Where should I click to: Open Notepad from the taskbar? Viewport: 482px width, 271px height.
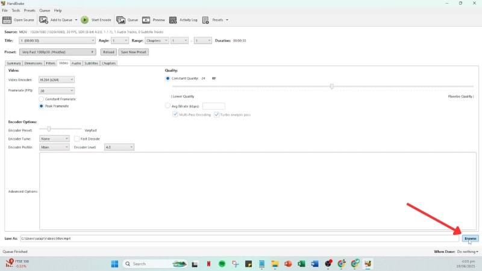(261, 264)
